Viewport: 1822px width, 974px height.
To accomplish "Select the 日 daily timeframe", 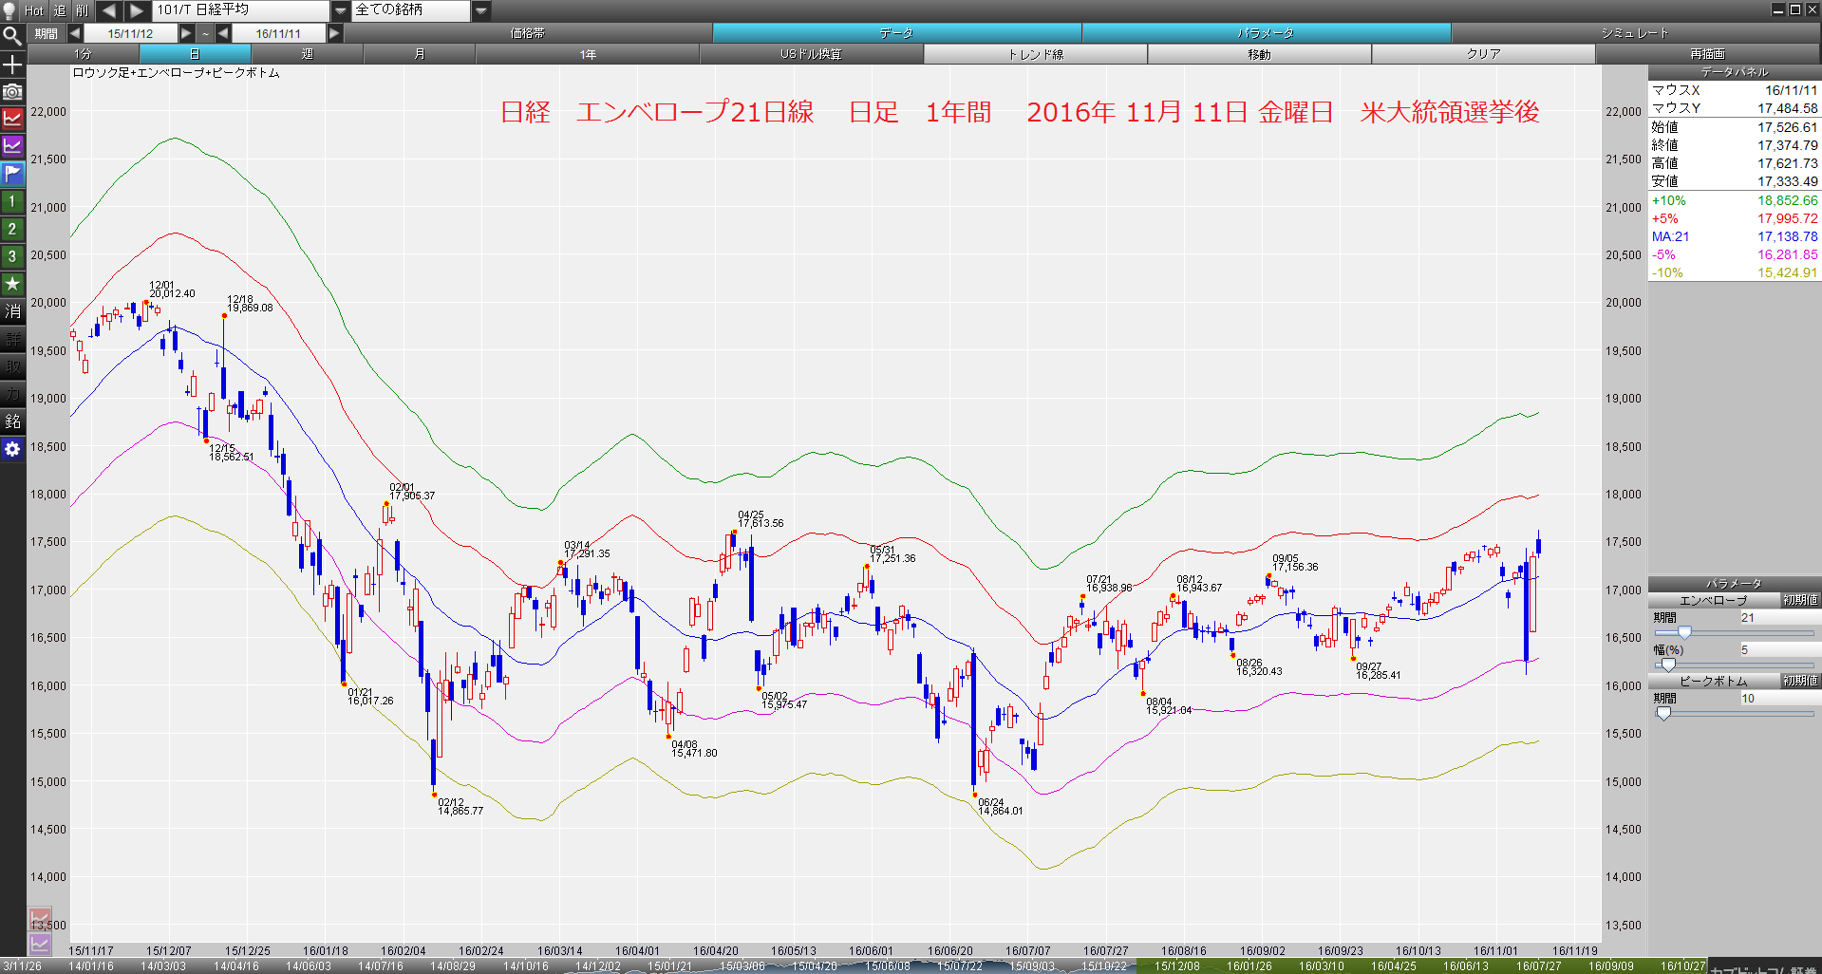I will coord(195,54).
